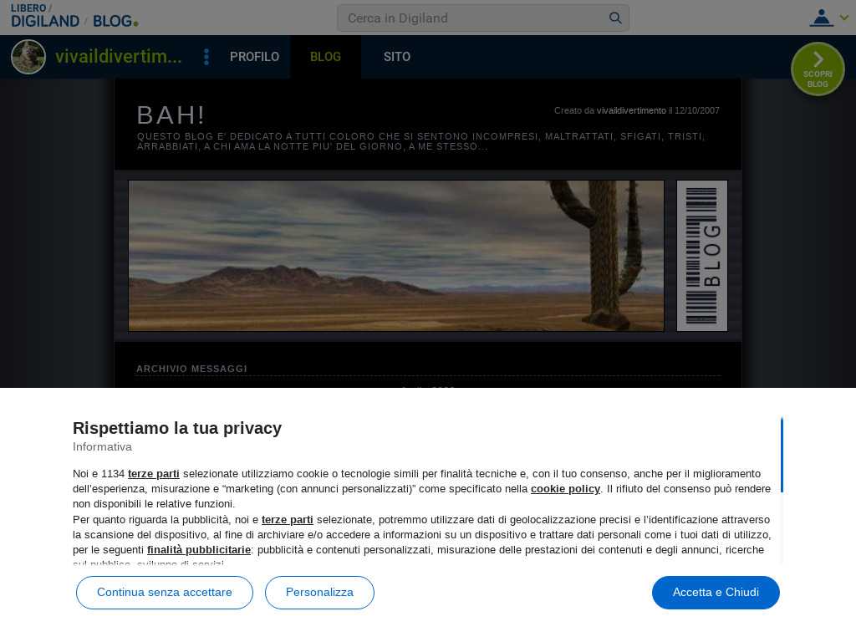This screenshot has height=642, width=856.
Task: Open the finalità pubblicitarie link
Action: (x=199, y=550)
